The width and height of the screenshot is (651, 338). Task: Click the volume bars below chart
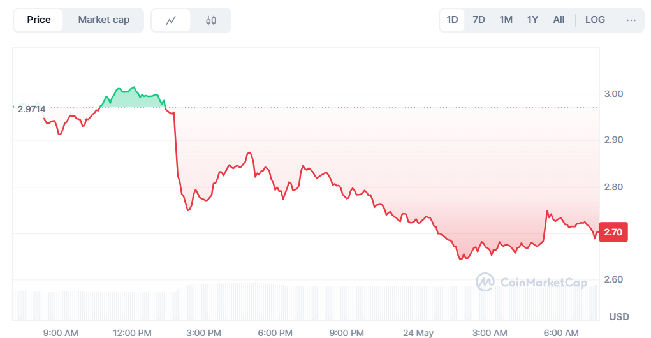[x=306, y=302]
